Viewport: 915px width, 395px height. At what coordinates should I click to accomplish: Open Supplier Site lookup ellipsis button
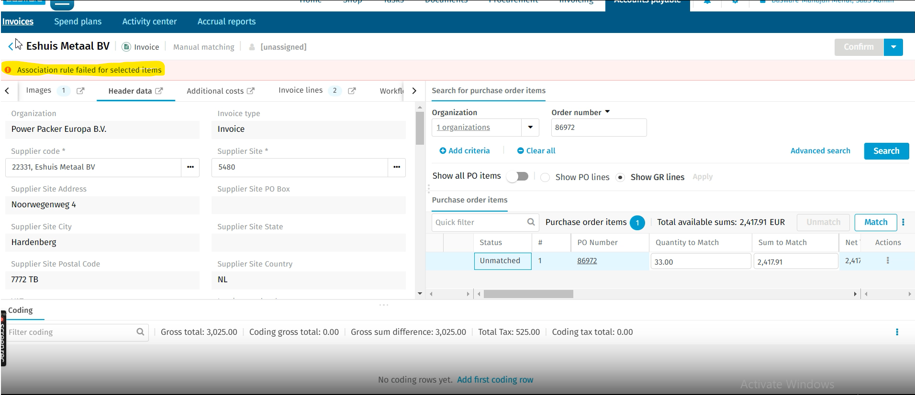(397, 167)
